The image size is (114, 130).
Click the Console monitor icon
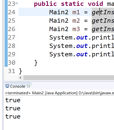7,86
